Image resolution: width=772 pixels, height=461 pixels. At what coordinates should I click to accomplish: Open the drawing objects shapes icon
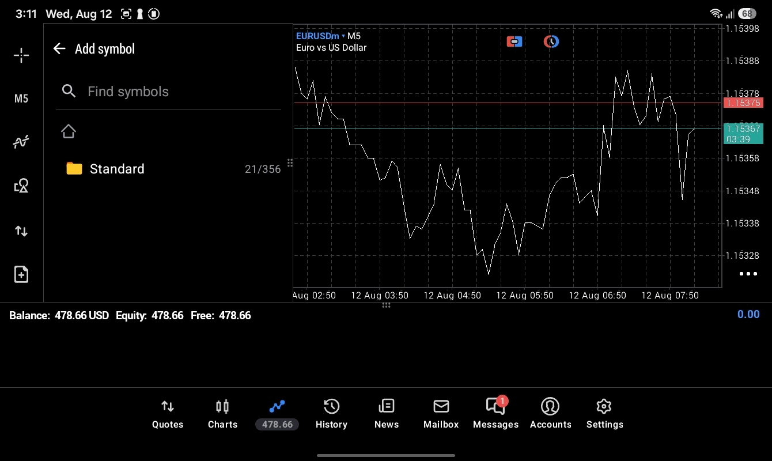(21, 186)
